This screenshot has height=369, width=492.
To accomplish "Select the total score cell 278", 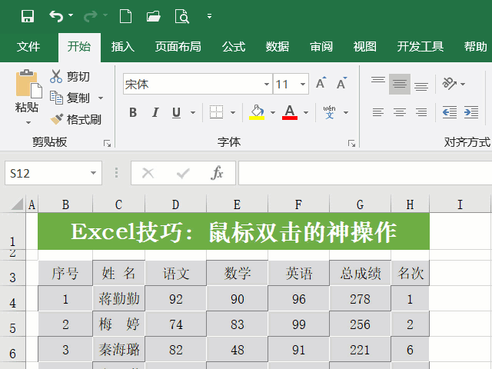I will pos(360,298).
